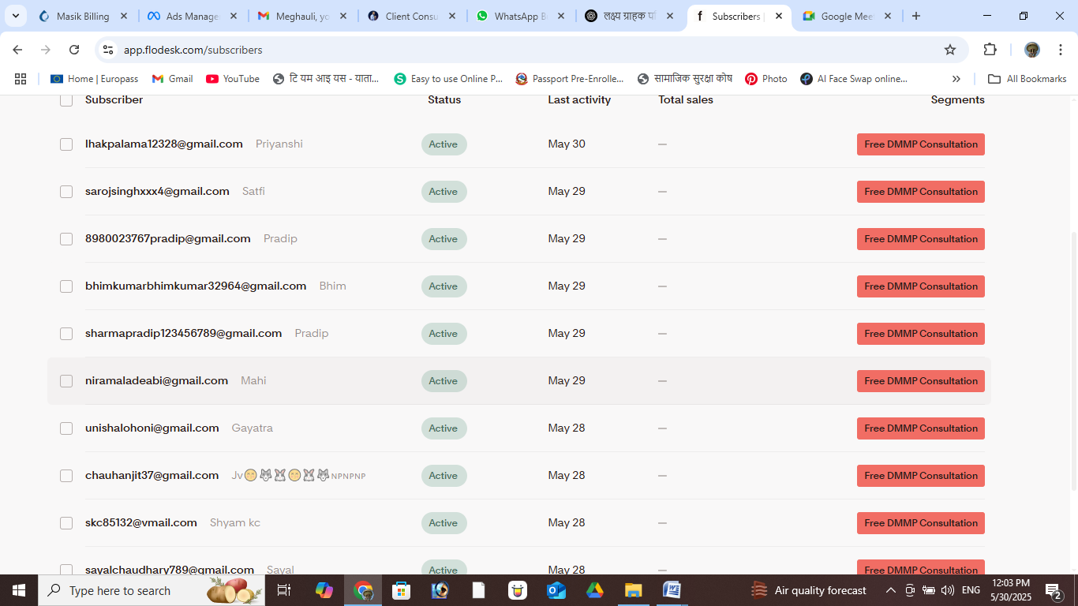The image size is (1078, 606).
Task: Click the browser reload page icon
Action: pos(74,50)
